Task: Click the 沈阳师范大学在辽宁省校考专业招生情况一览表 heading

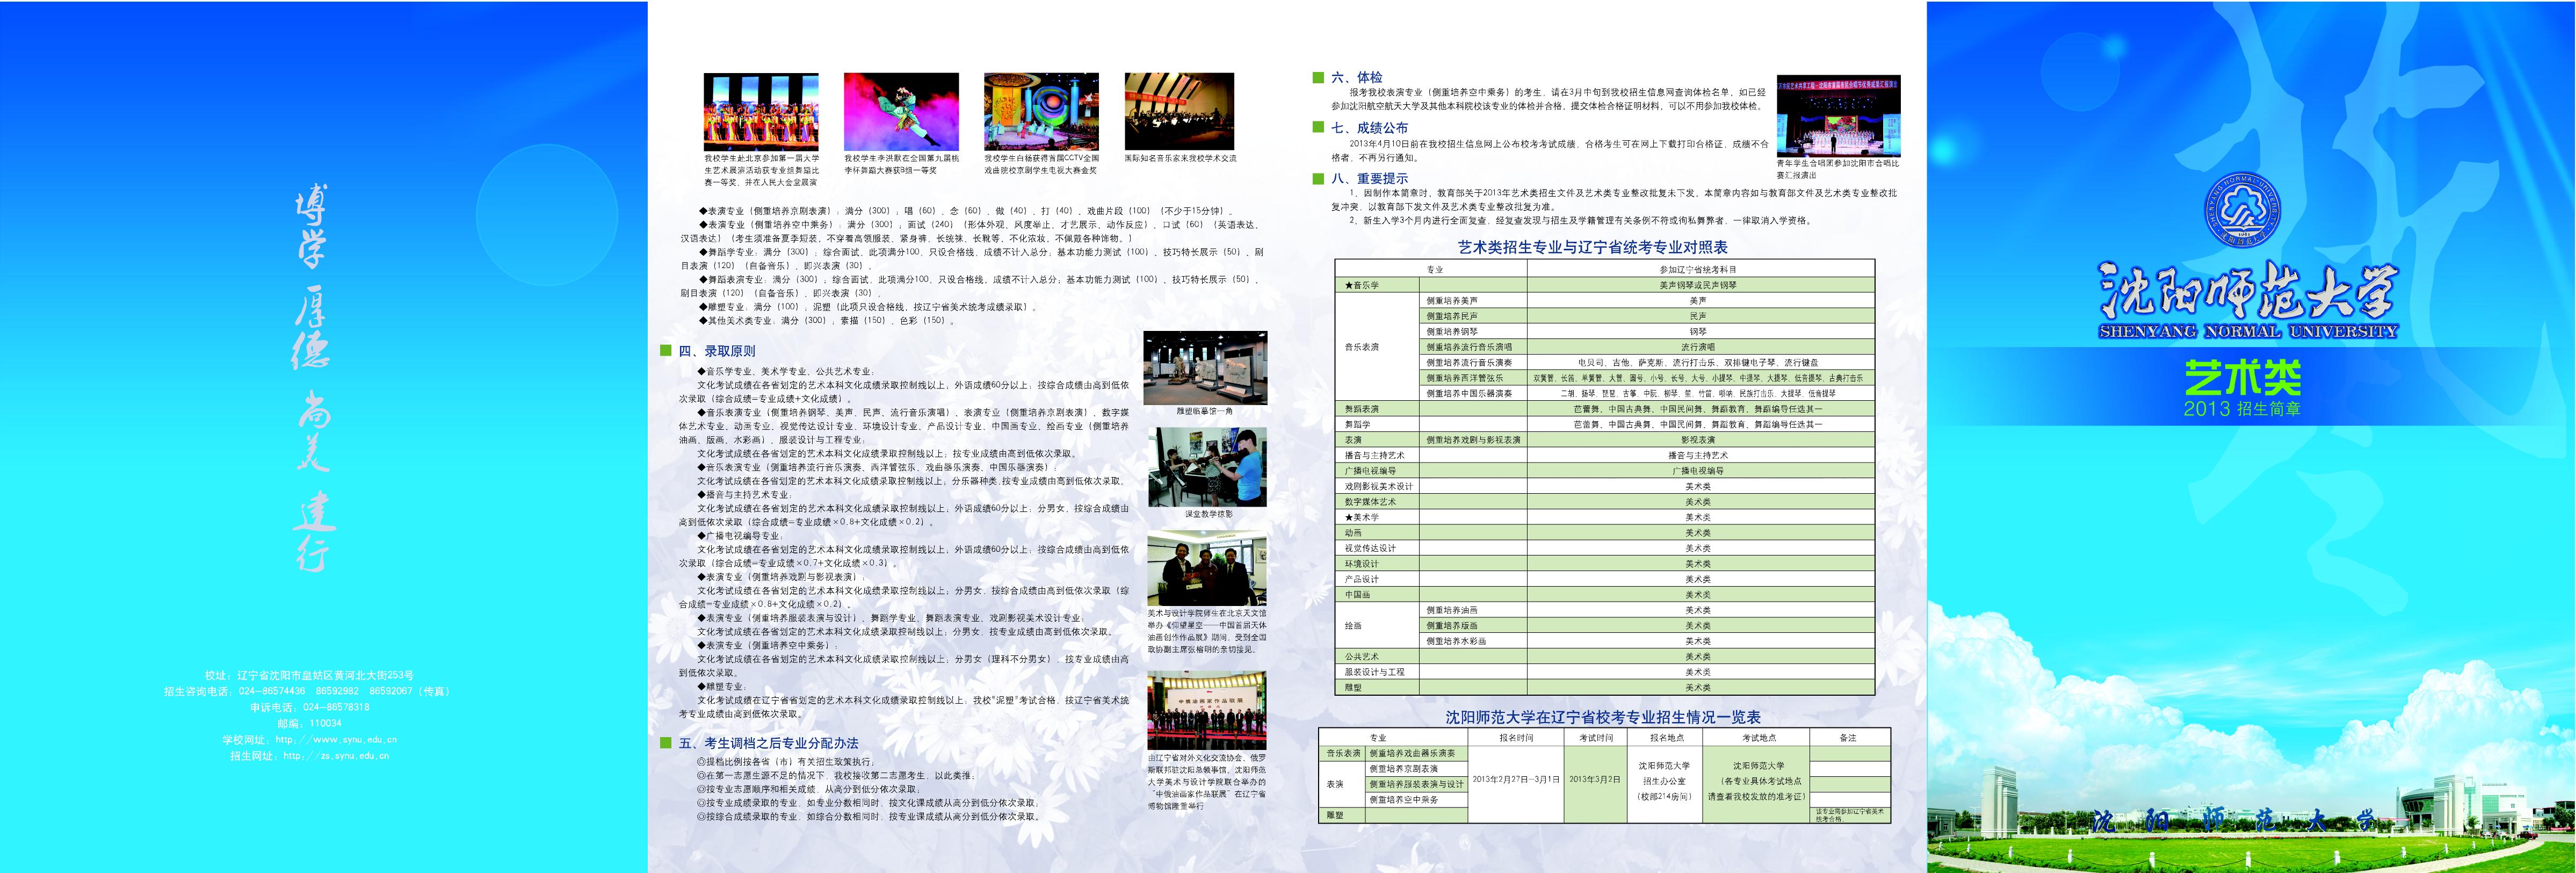Action: [1603, 717]
